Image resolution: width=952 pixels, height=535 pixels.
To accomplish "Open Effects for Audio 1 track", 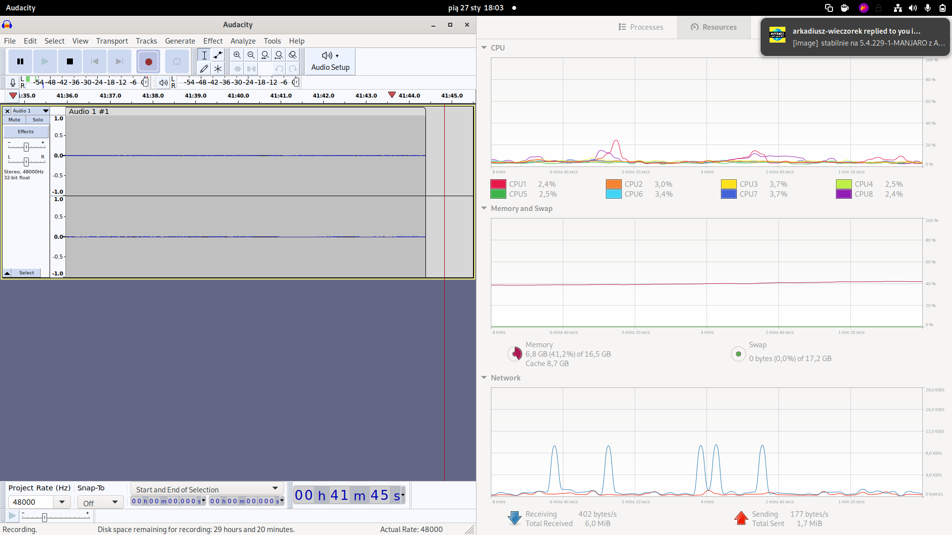I will click(x=26, y=132).
